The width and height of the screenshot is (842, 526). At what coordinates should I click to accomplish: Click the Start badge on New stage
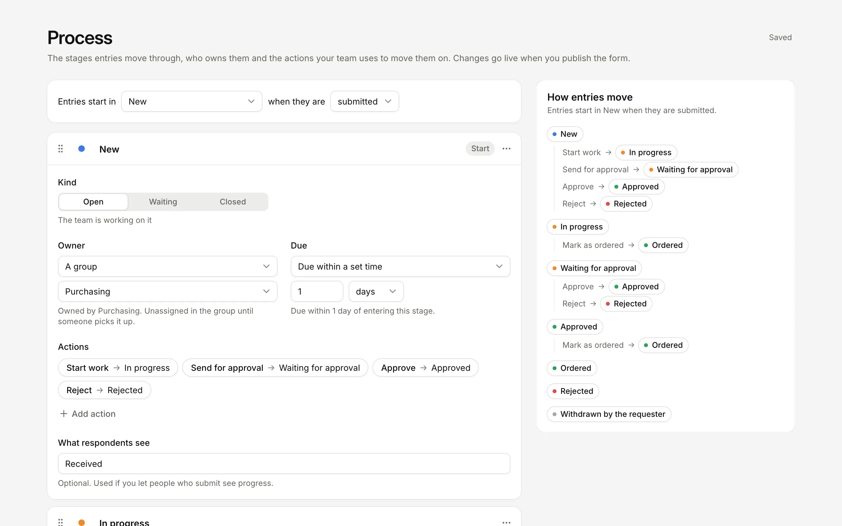[480, 149]
